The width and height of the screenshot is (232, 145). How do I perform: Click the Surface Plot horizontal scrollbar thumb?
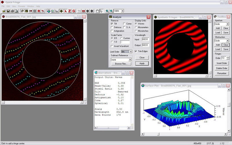[158, 134]
